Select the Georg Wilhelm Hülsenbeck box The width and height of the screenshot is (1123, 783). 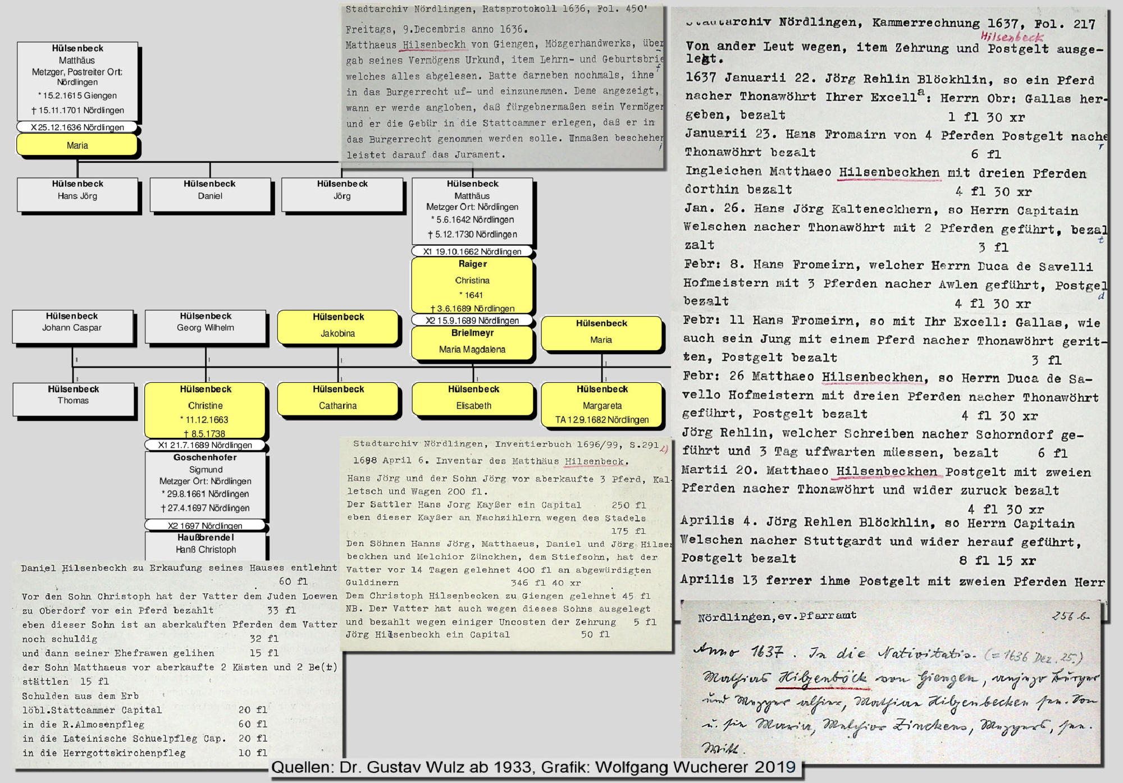tap(206, 326)
